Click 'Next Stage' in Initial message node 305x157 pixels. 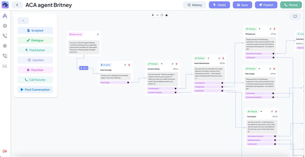point(105,82)
